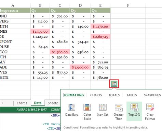The image size is (162, 131).
Task: Click the Q1 header cell
Action: coord(40,11)
